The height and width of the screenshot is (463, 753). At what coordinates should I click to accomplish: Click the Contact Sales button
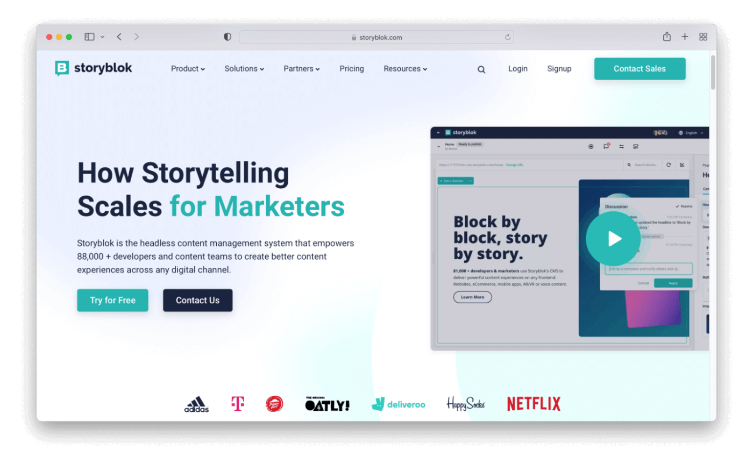tap(640, 69)
